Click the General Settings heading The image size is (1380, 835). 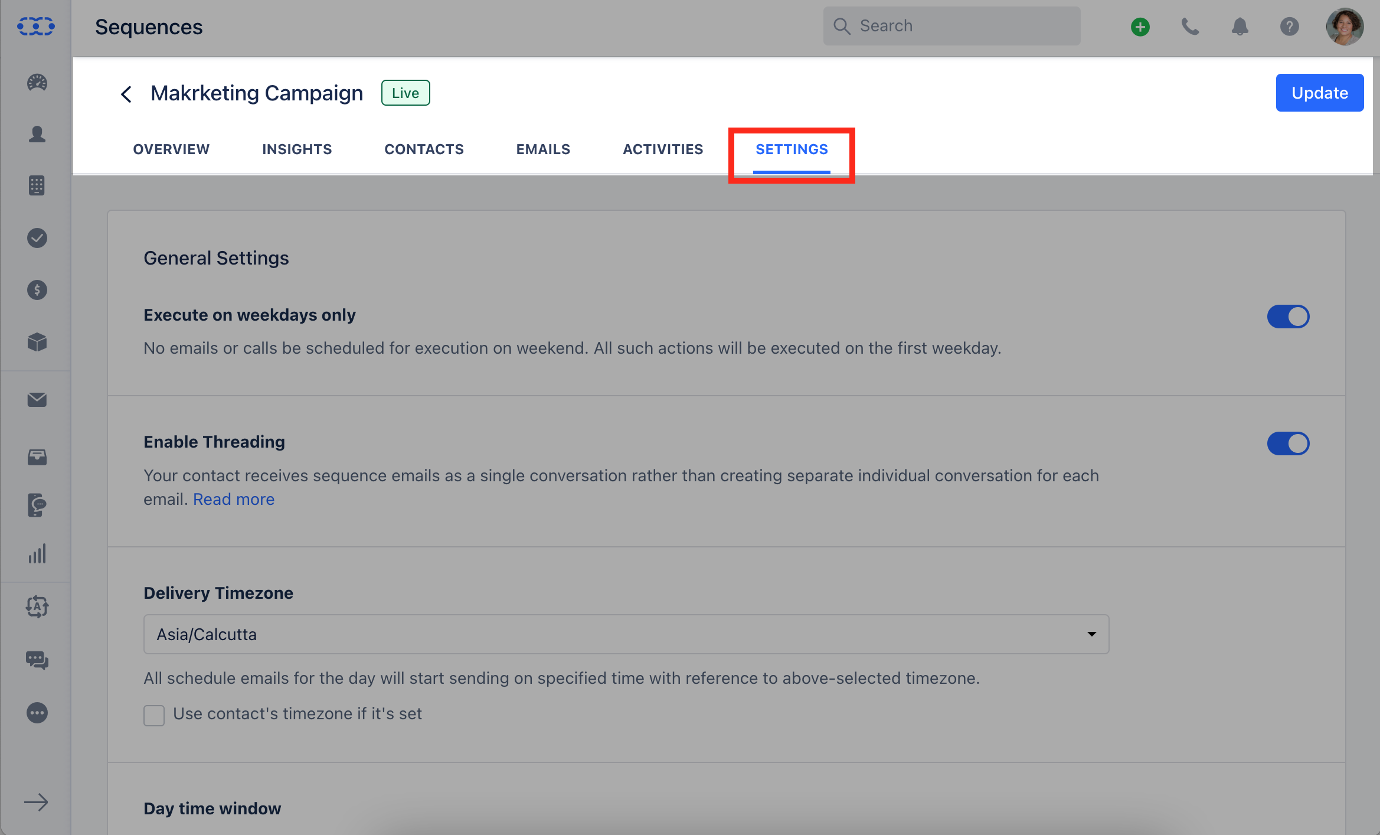(216, 258)
